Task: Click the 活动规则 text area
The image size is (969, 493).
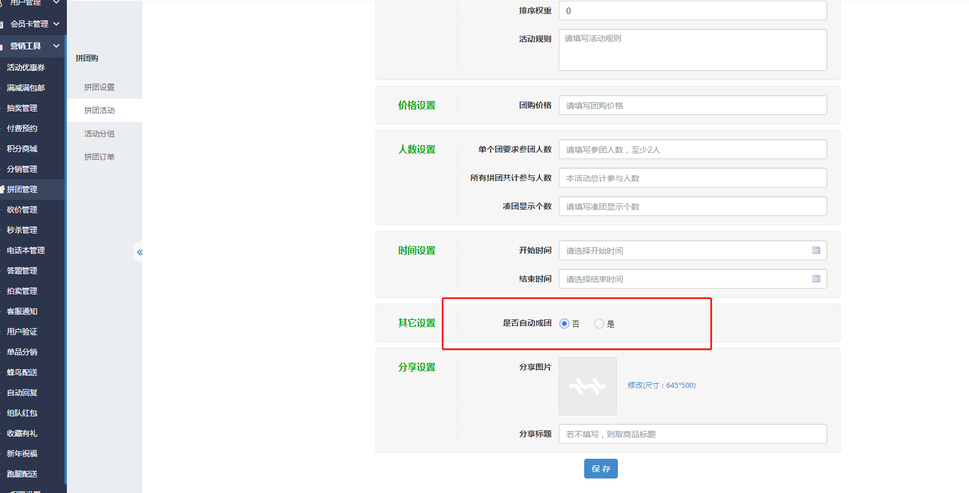Action: click(x=692, y=50)
